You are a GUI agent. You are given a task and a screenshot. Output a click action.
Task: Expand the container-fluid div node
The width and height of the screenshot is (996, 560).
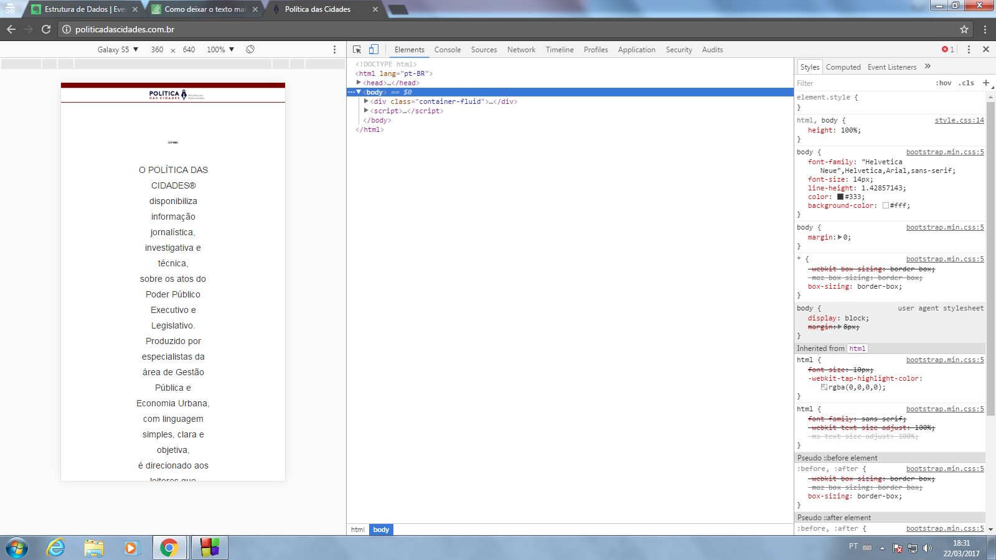(x=366, y=101)
